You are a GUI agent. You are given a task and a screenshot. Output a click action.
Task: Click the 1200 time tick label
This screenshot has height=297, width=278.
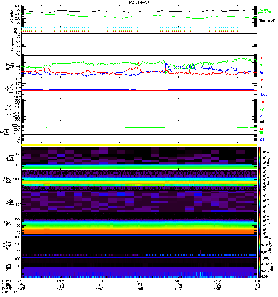[21, 289]
